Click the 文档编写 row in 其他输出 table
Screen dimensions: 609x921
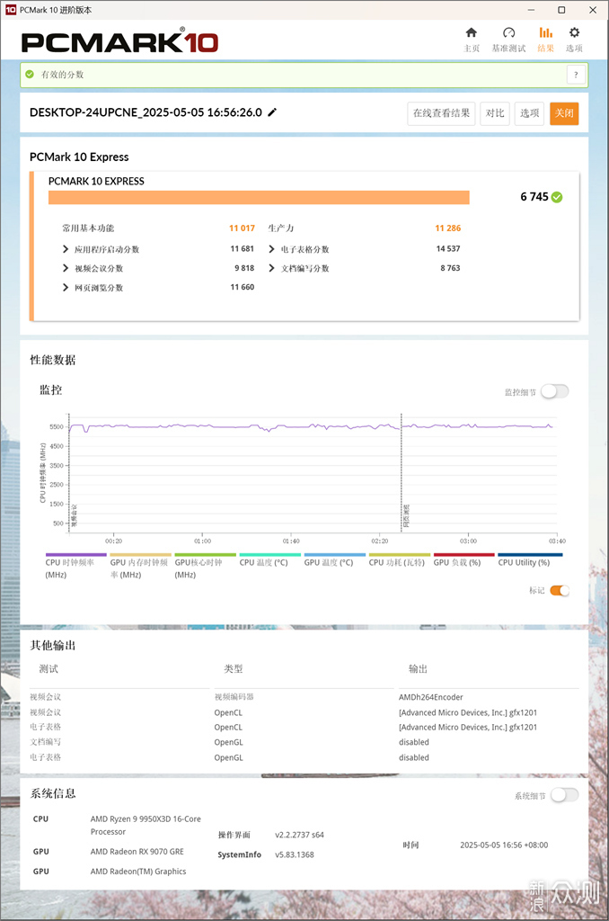click(304, 742)
